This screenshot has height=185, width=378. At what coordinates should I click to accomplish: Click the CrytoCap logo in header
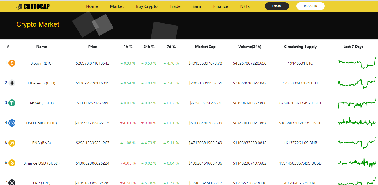pyautogui.click(x=33, y=6)
